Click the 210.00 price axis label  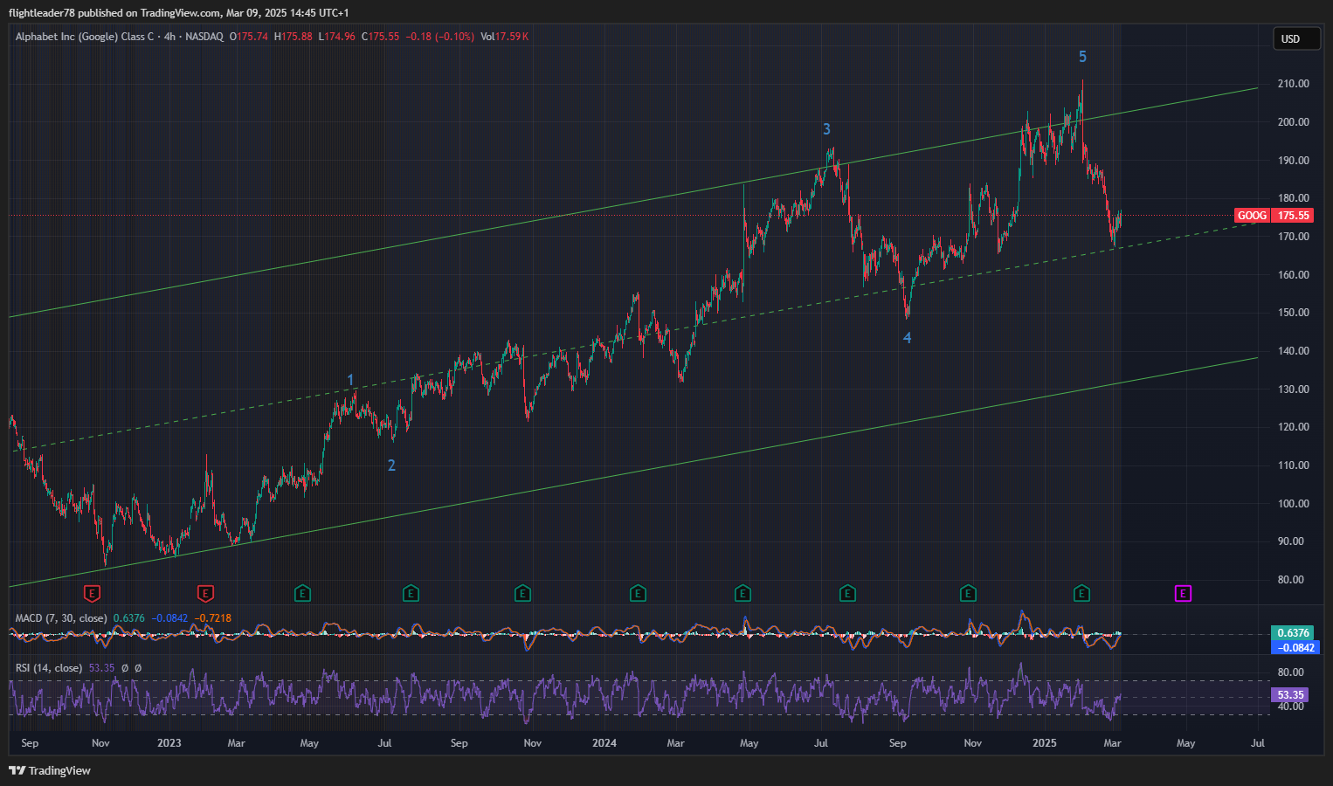click(1293, 84)
